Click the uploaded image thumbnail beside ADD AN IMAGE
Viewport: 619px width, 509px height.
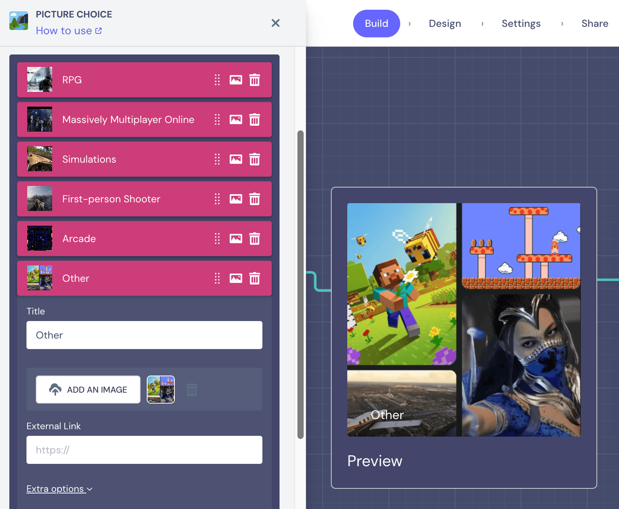[161, 390]
